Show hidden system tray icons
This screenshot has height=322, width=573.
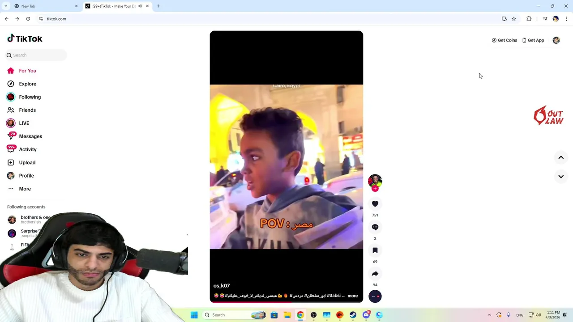click(489, 315)
